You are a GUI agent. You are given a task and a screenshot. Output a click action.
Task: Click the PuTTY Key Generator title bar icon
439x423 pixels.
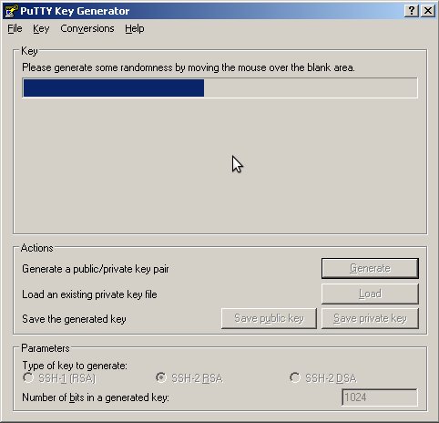click(x=12, y=11)
